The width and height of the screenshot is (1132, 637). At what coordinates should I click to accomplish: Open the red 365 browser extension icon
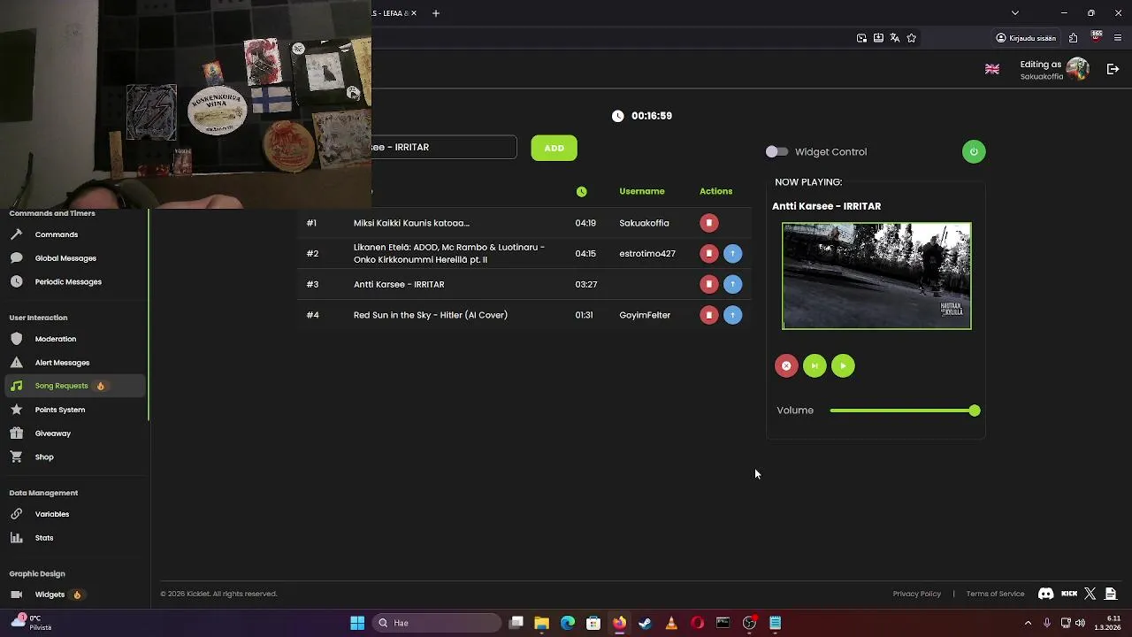pos(1097,37)
